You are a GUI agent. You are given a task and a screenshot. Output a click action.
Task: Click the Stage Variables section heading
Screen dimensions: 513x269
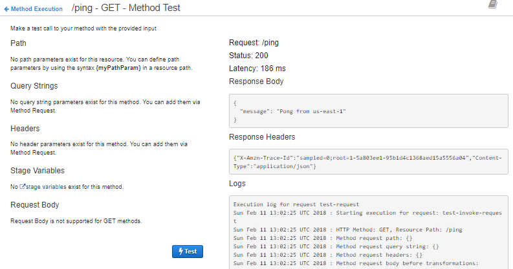pos(38,171)
